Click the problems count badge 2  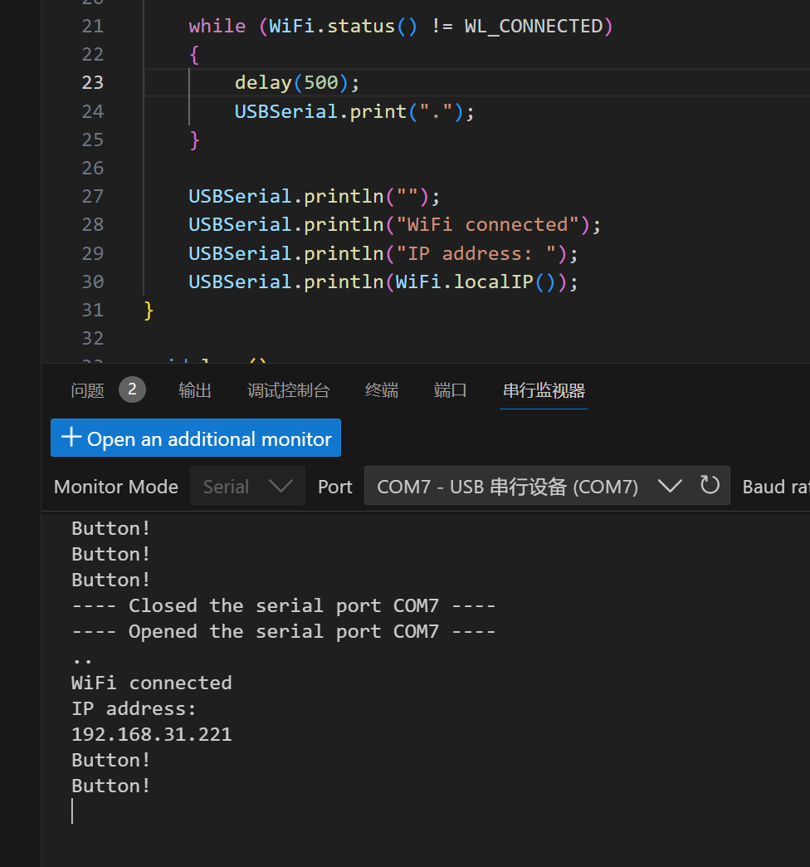coord(132,389)
